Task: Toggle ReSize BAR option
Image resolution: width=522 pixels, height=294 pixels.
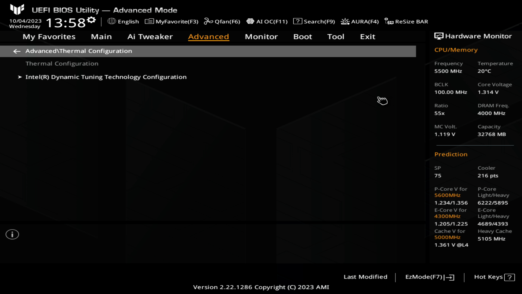Action: click(x=411, y=22)
